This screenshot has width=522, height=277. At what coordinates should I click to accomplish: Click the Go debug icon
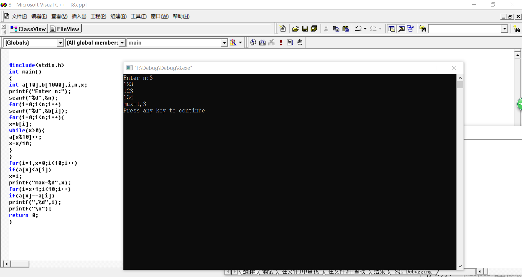290,42
